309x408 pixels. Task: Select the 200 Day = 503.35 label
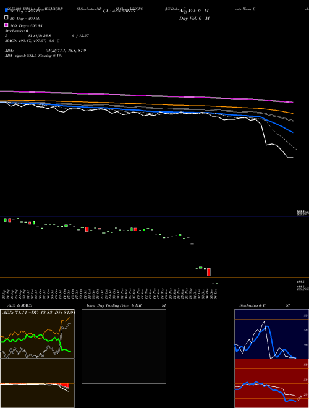[x=26, y=26]
